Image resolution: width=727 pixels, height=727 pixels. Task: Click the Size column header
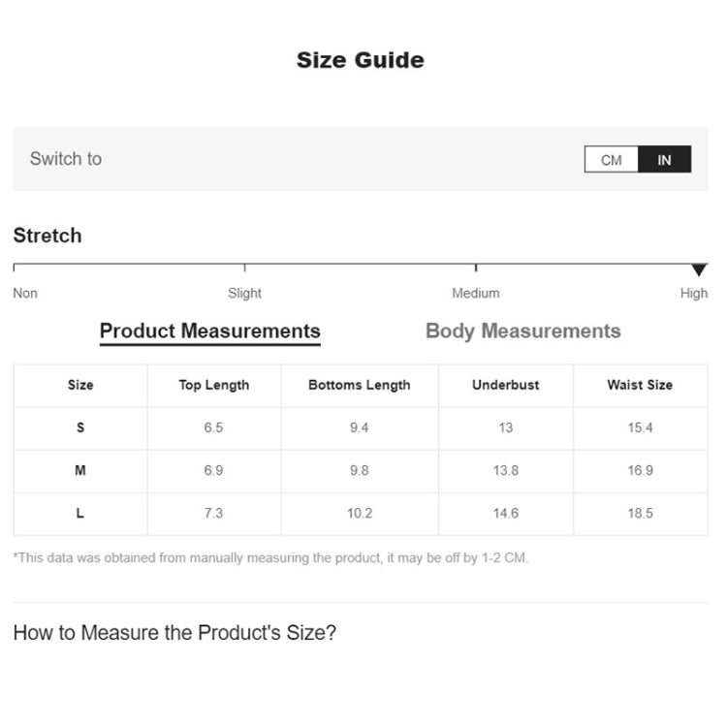click(x=80, y=385)
